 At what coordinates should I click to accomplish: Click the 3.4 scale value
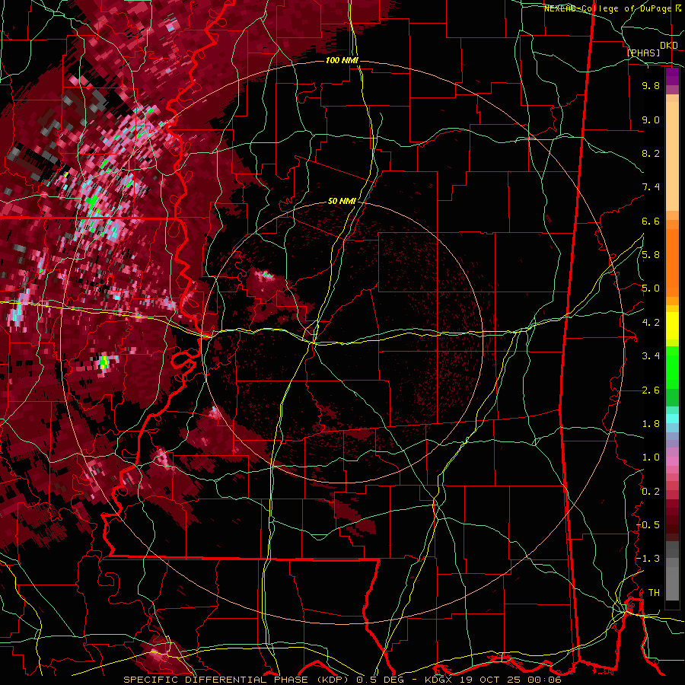point(651,356)
